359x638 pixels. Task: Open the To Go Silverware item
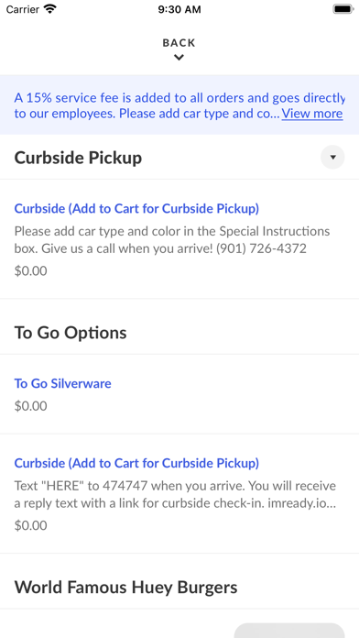(x=62, y=383)
